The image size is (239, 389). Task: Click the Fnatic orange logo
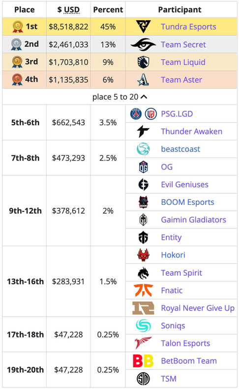click(143, 291)
